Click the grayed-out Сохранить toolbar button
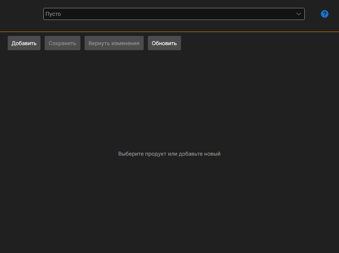The height and width of the screenshot is (253, 339). coord(63,43)
